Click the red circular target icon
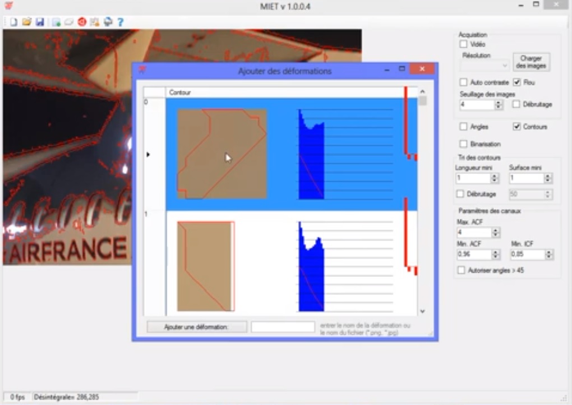This screenshot has width=572, height=405. click(82, 22)
